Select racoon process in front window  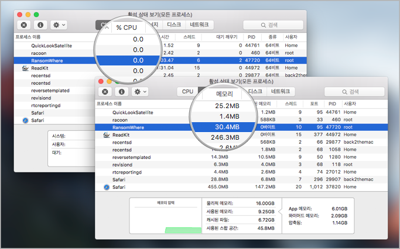241,120
